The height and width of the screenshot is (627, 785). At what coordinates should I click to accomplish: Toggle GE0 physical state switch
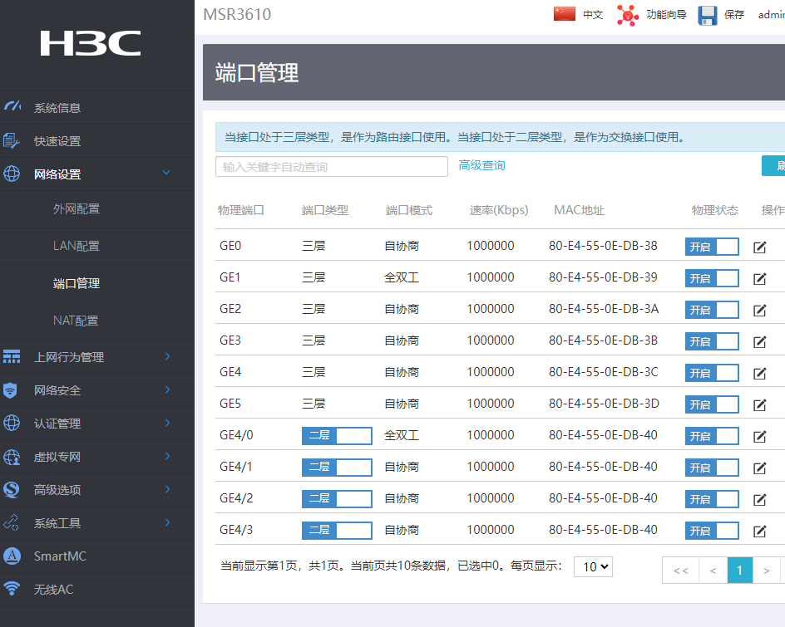pos(712,247)
